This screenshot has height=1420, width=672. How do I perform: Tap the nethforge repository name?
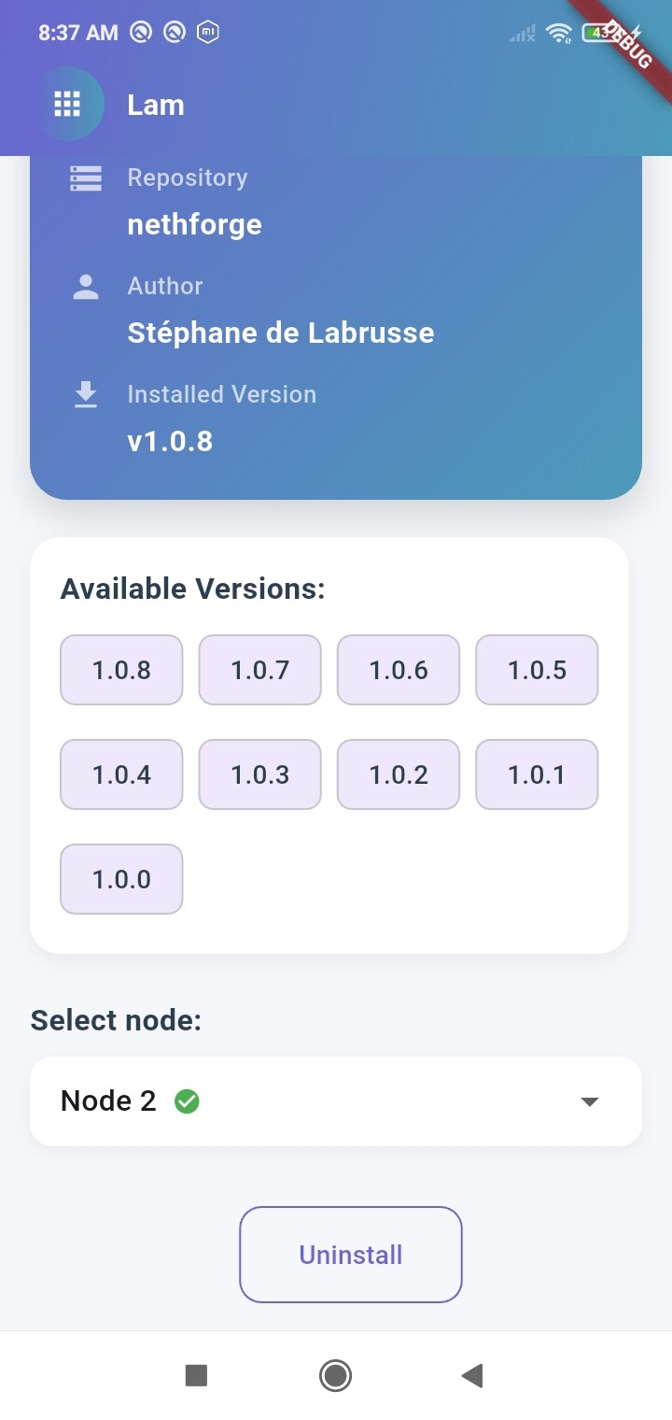click(194, 224)
